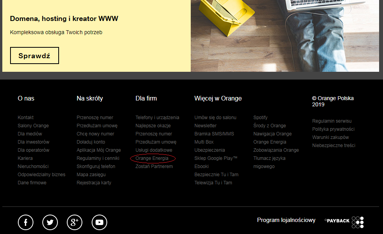
Task: Click the Sprawdź button
Action: point(35,55)
